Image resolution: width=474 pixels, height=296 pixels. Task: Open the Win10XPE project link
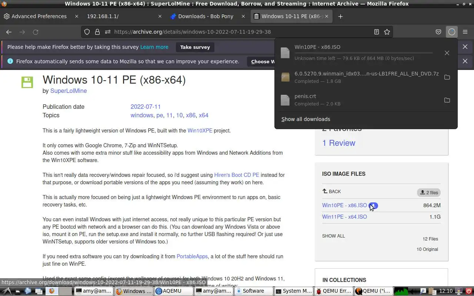[200, 131]
